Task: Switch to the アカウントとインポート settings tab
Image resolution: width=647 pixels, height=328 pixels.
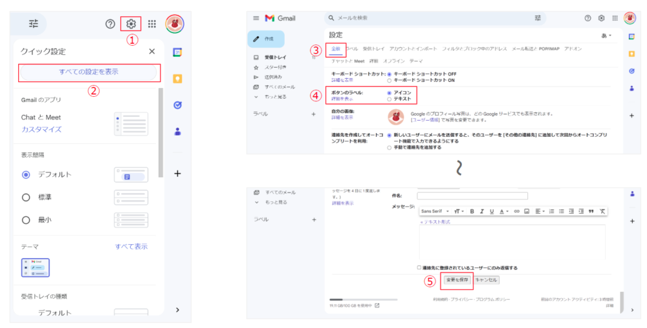Action: [413, 49]
